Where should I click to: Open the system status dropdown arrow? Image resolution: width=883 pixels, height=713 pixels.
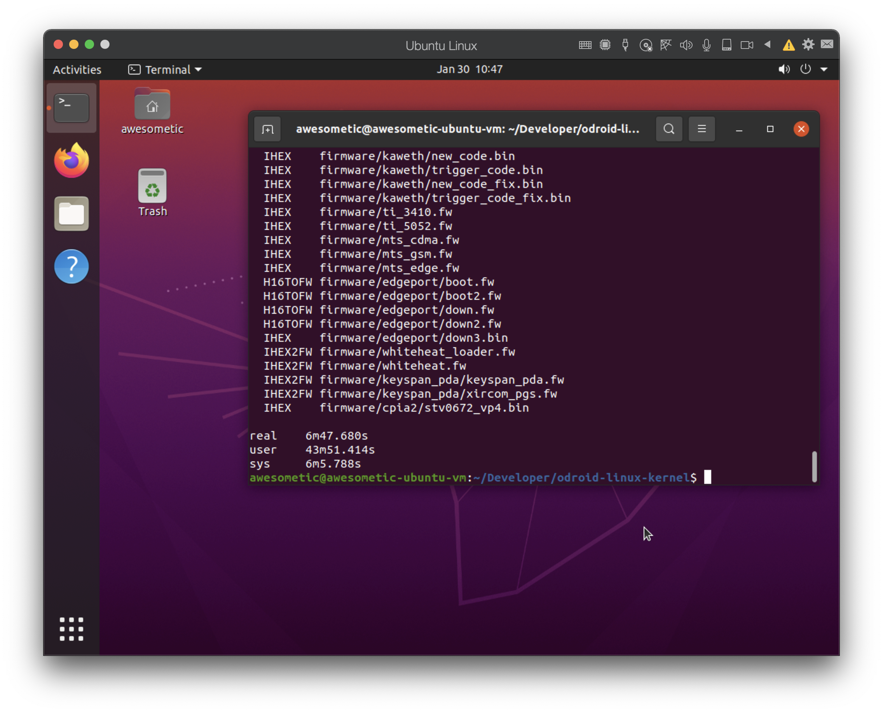pos(824,70)
